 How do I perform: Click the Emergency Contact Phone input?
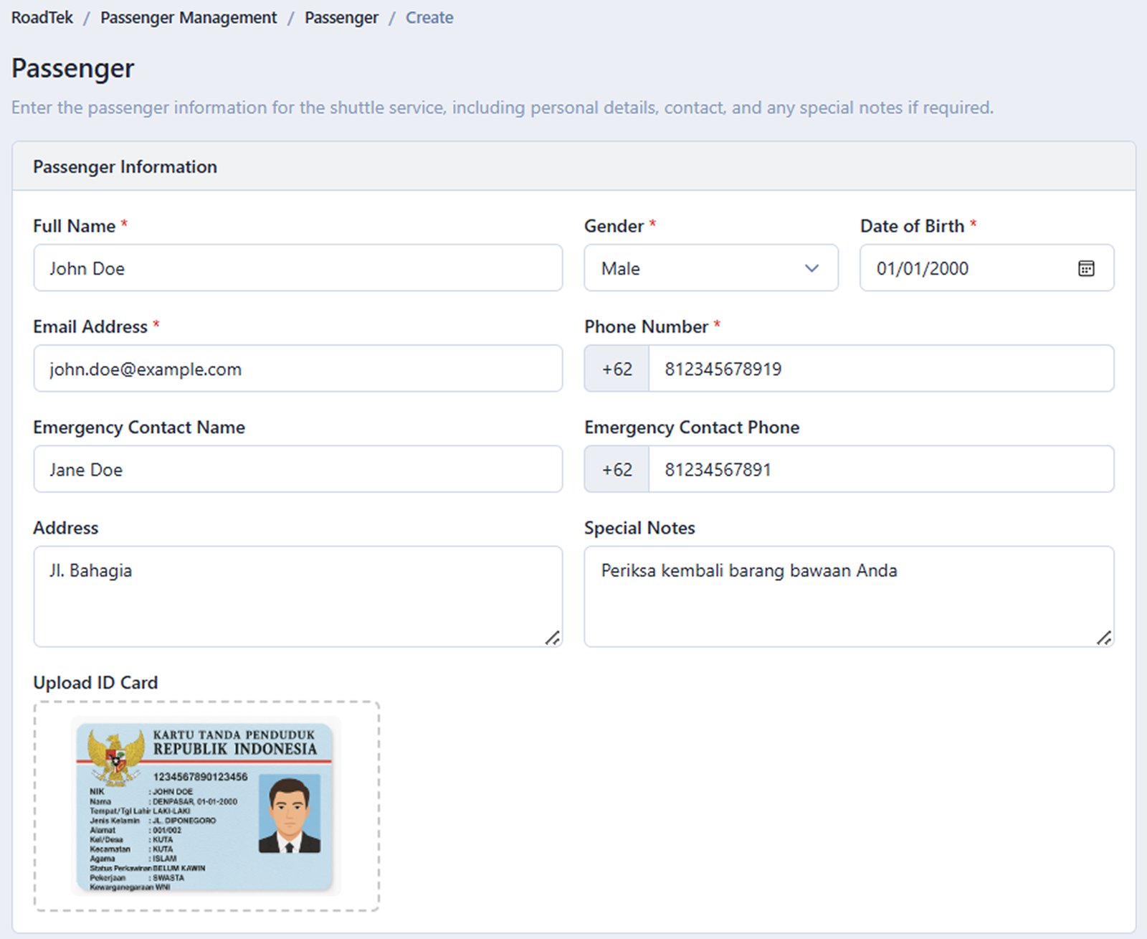[x=880, y=469]
